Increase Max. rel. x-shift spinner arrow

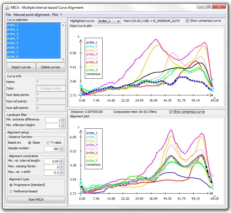coord(61,172)
